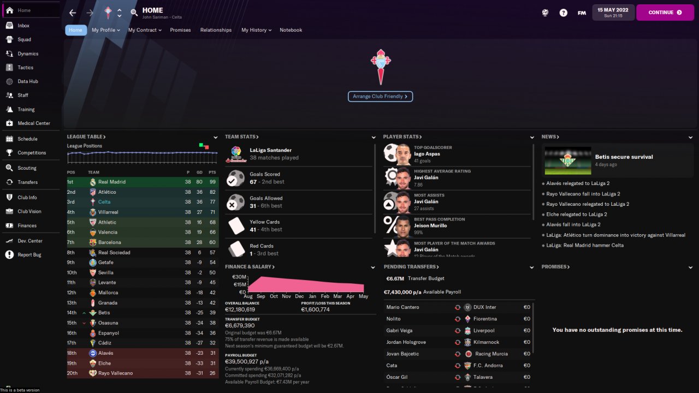Click Arrange Club Friendly
Image resolution: width=699 pixels, height=393 pixels.
(x=380, y=97)
